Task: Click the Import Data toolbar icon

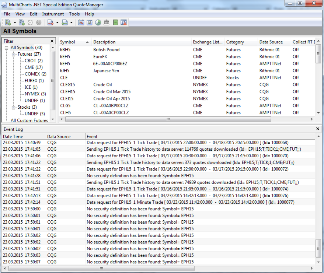Action: click(x=65, y=22)
